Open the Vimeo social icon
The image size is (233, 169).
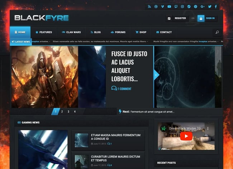pos(163,6)
